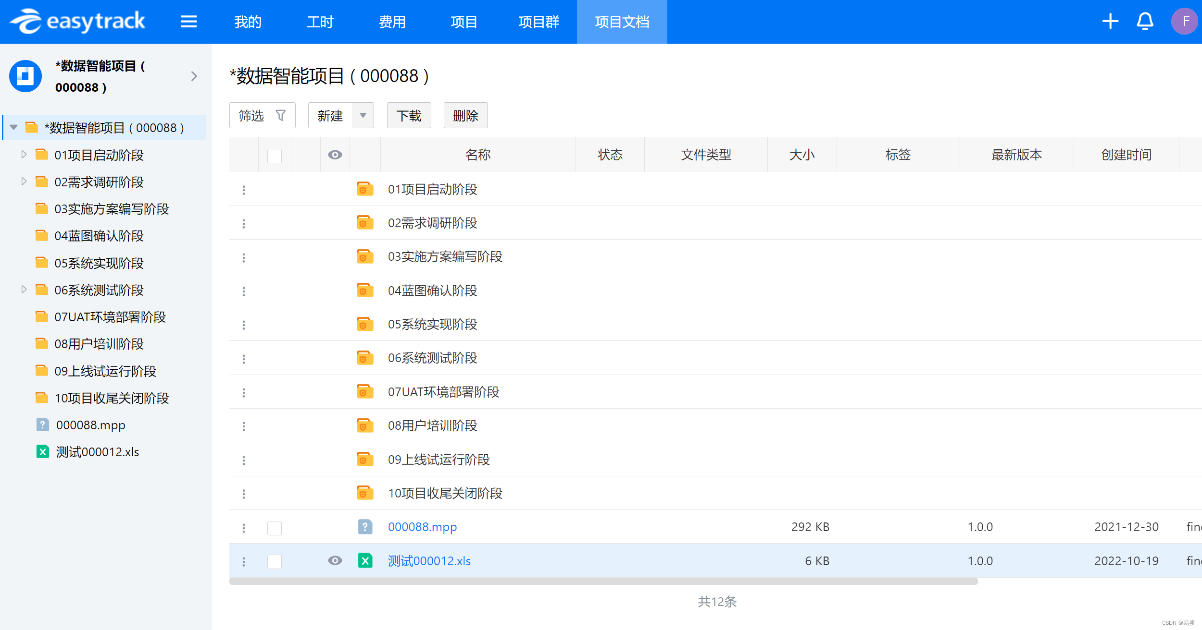Sort by the 名称 column header
The width and height of the screenshot is (1202, 630).
click(x=478, y=155)
